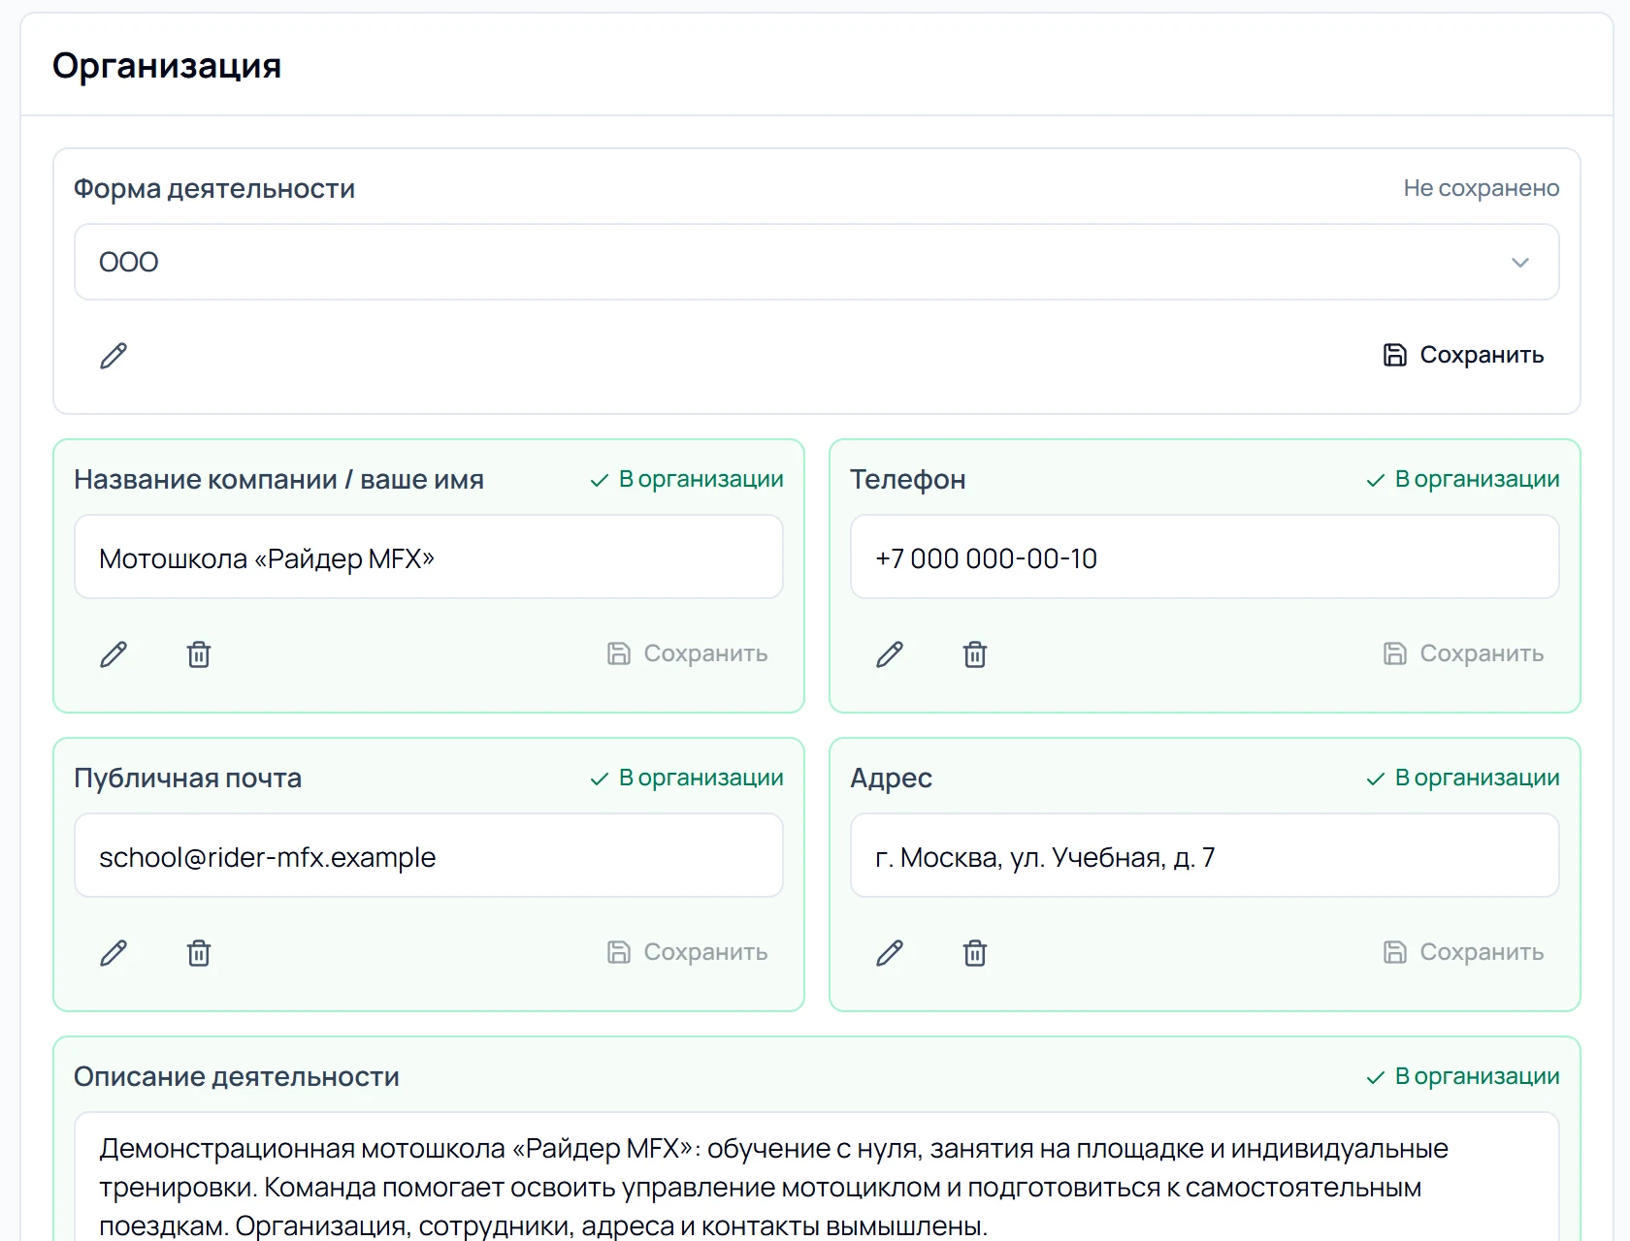Save the Форма деятельности selection
Screen dimensions: 1630x1241
pos(1463,355)
